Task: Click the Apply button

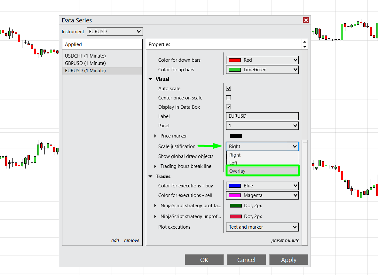Action: pyautogui.click(x=288, y=260)
